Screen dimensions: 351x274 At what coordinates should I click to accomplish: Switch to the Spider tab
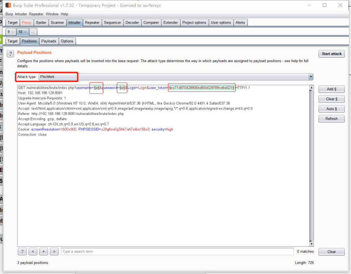41,23
